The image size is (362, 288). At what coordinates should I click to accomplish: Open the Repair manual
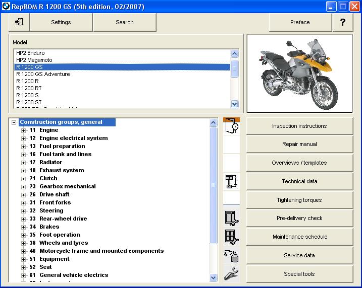click(299, 145)
